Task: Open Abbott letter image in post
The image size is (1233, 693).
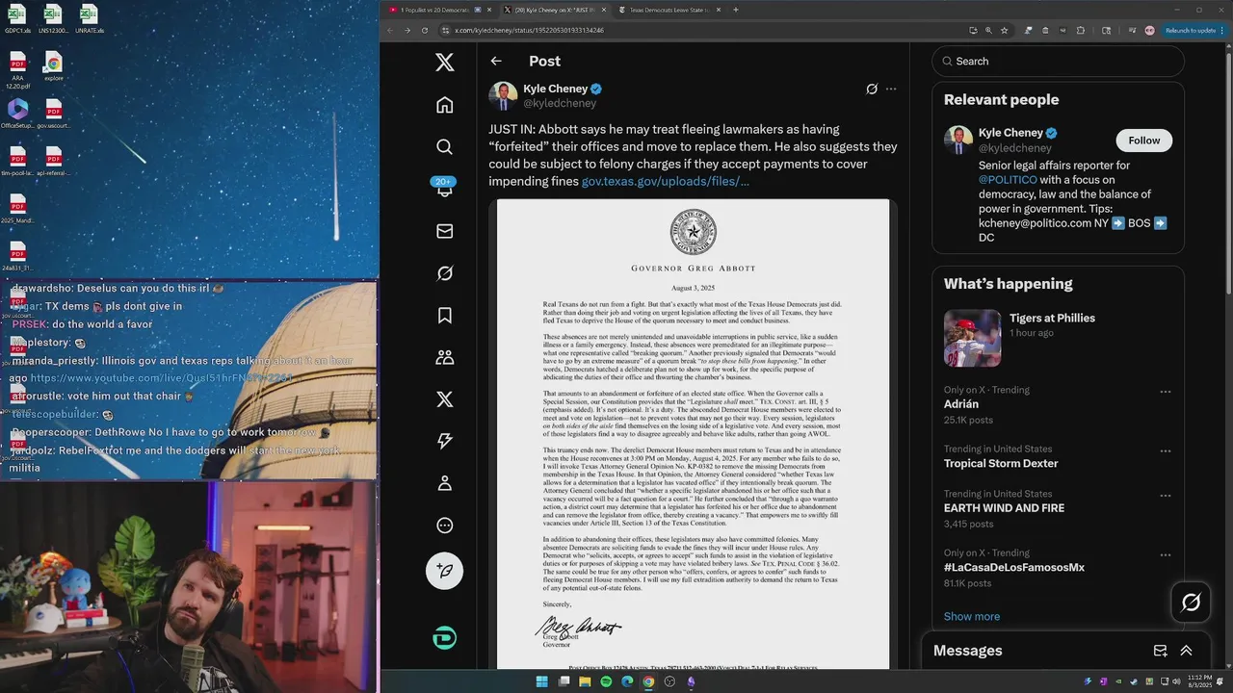Action: tap(693, 434)
